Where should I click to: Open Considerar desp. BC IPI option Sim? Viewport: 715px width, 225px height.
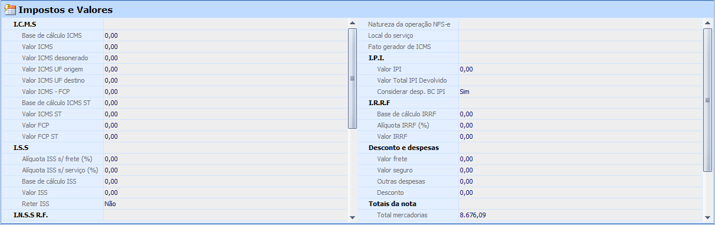coord(580,92)
